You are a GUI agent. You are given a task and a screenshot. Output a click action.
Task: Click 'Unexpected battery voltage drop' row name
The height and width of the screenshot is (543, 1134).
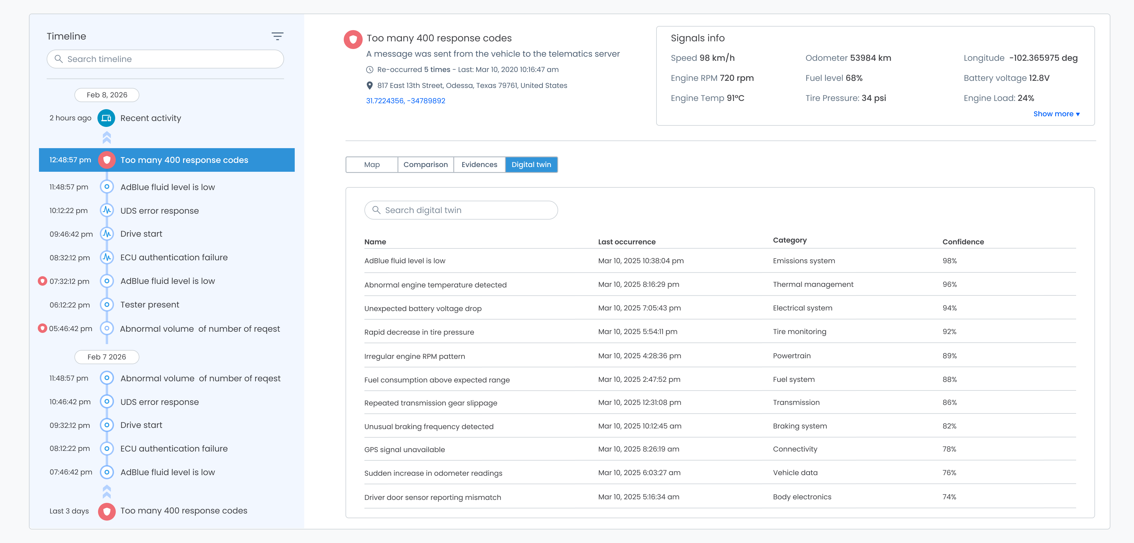click(x=423, y=308)
